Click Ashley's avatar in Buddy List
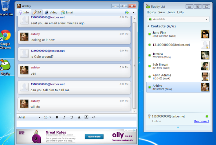The image size is (216, 145). click(205, 87)
